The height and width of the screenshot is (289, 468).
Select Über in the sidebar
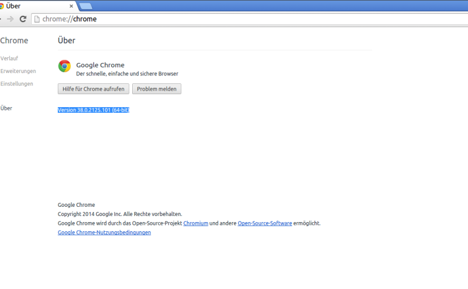click(6, 108)
